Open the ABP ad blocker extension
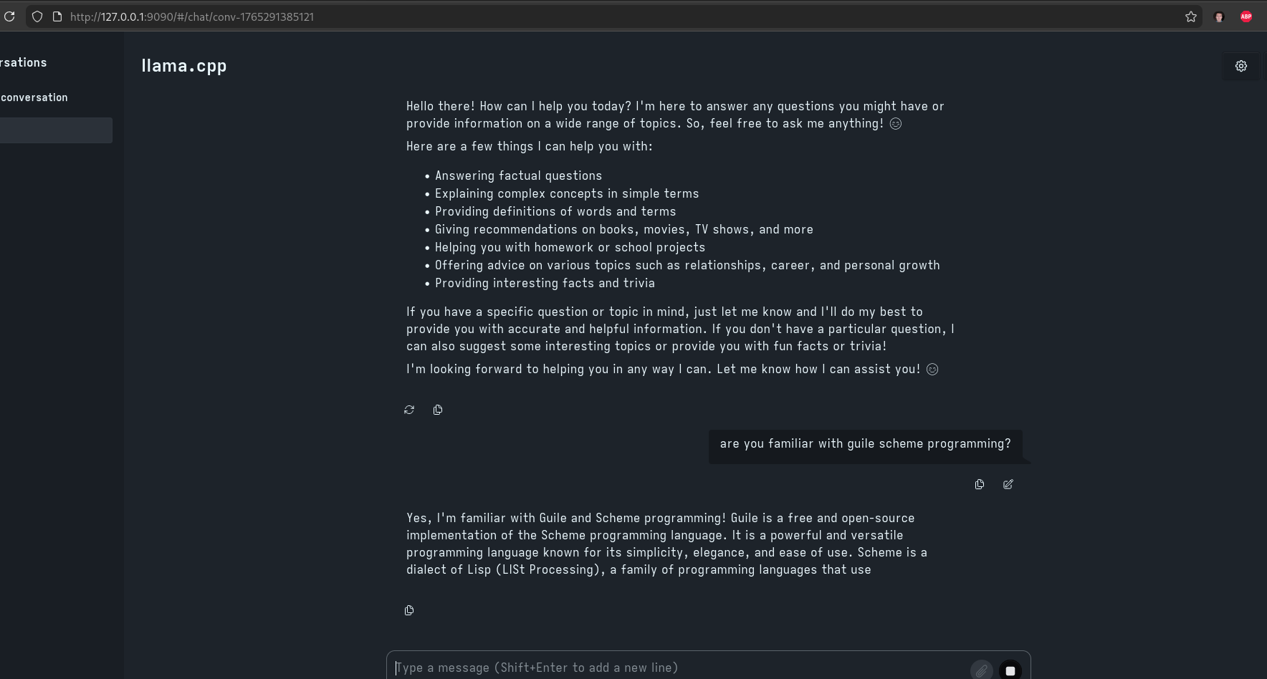The image size is (1267, 679). click(x=1246, y=16)
